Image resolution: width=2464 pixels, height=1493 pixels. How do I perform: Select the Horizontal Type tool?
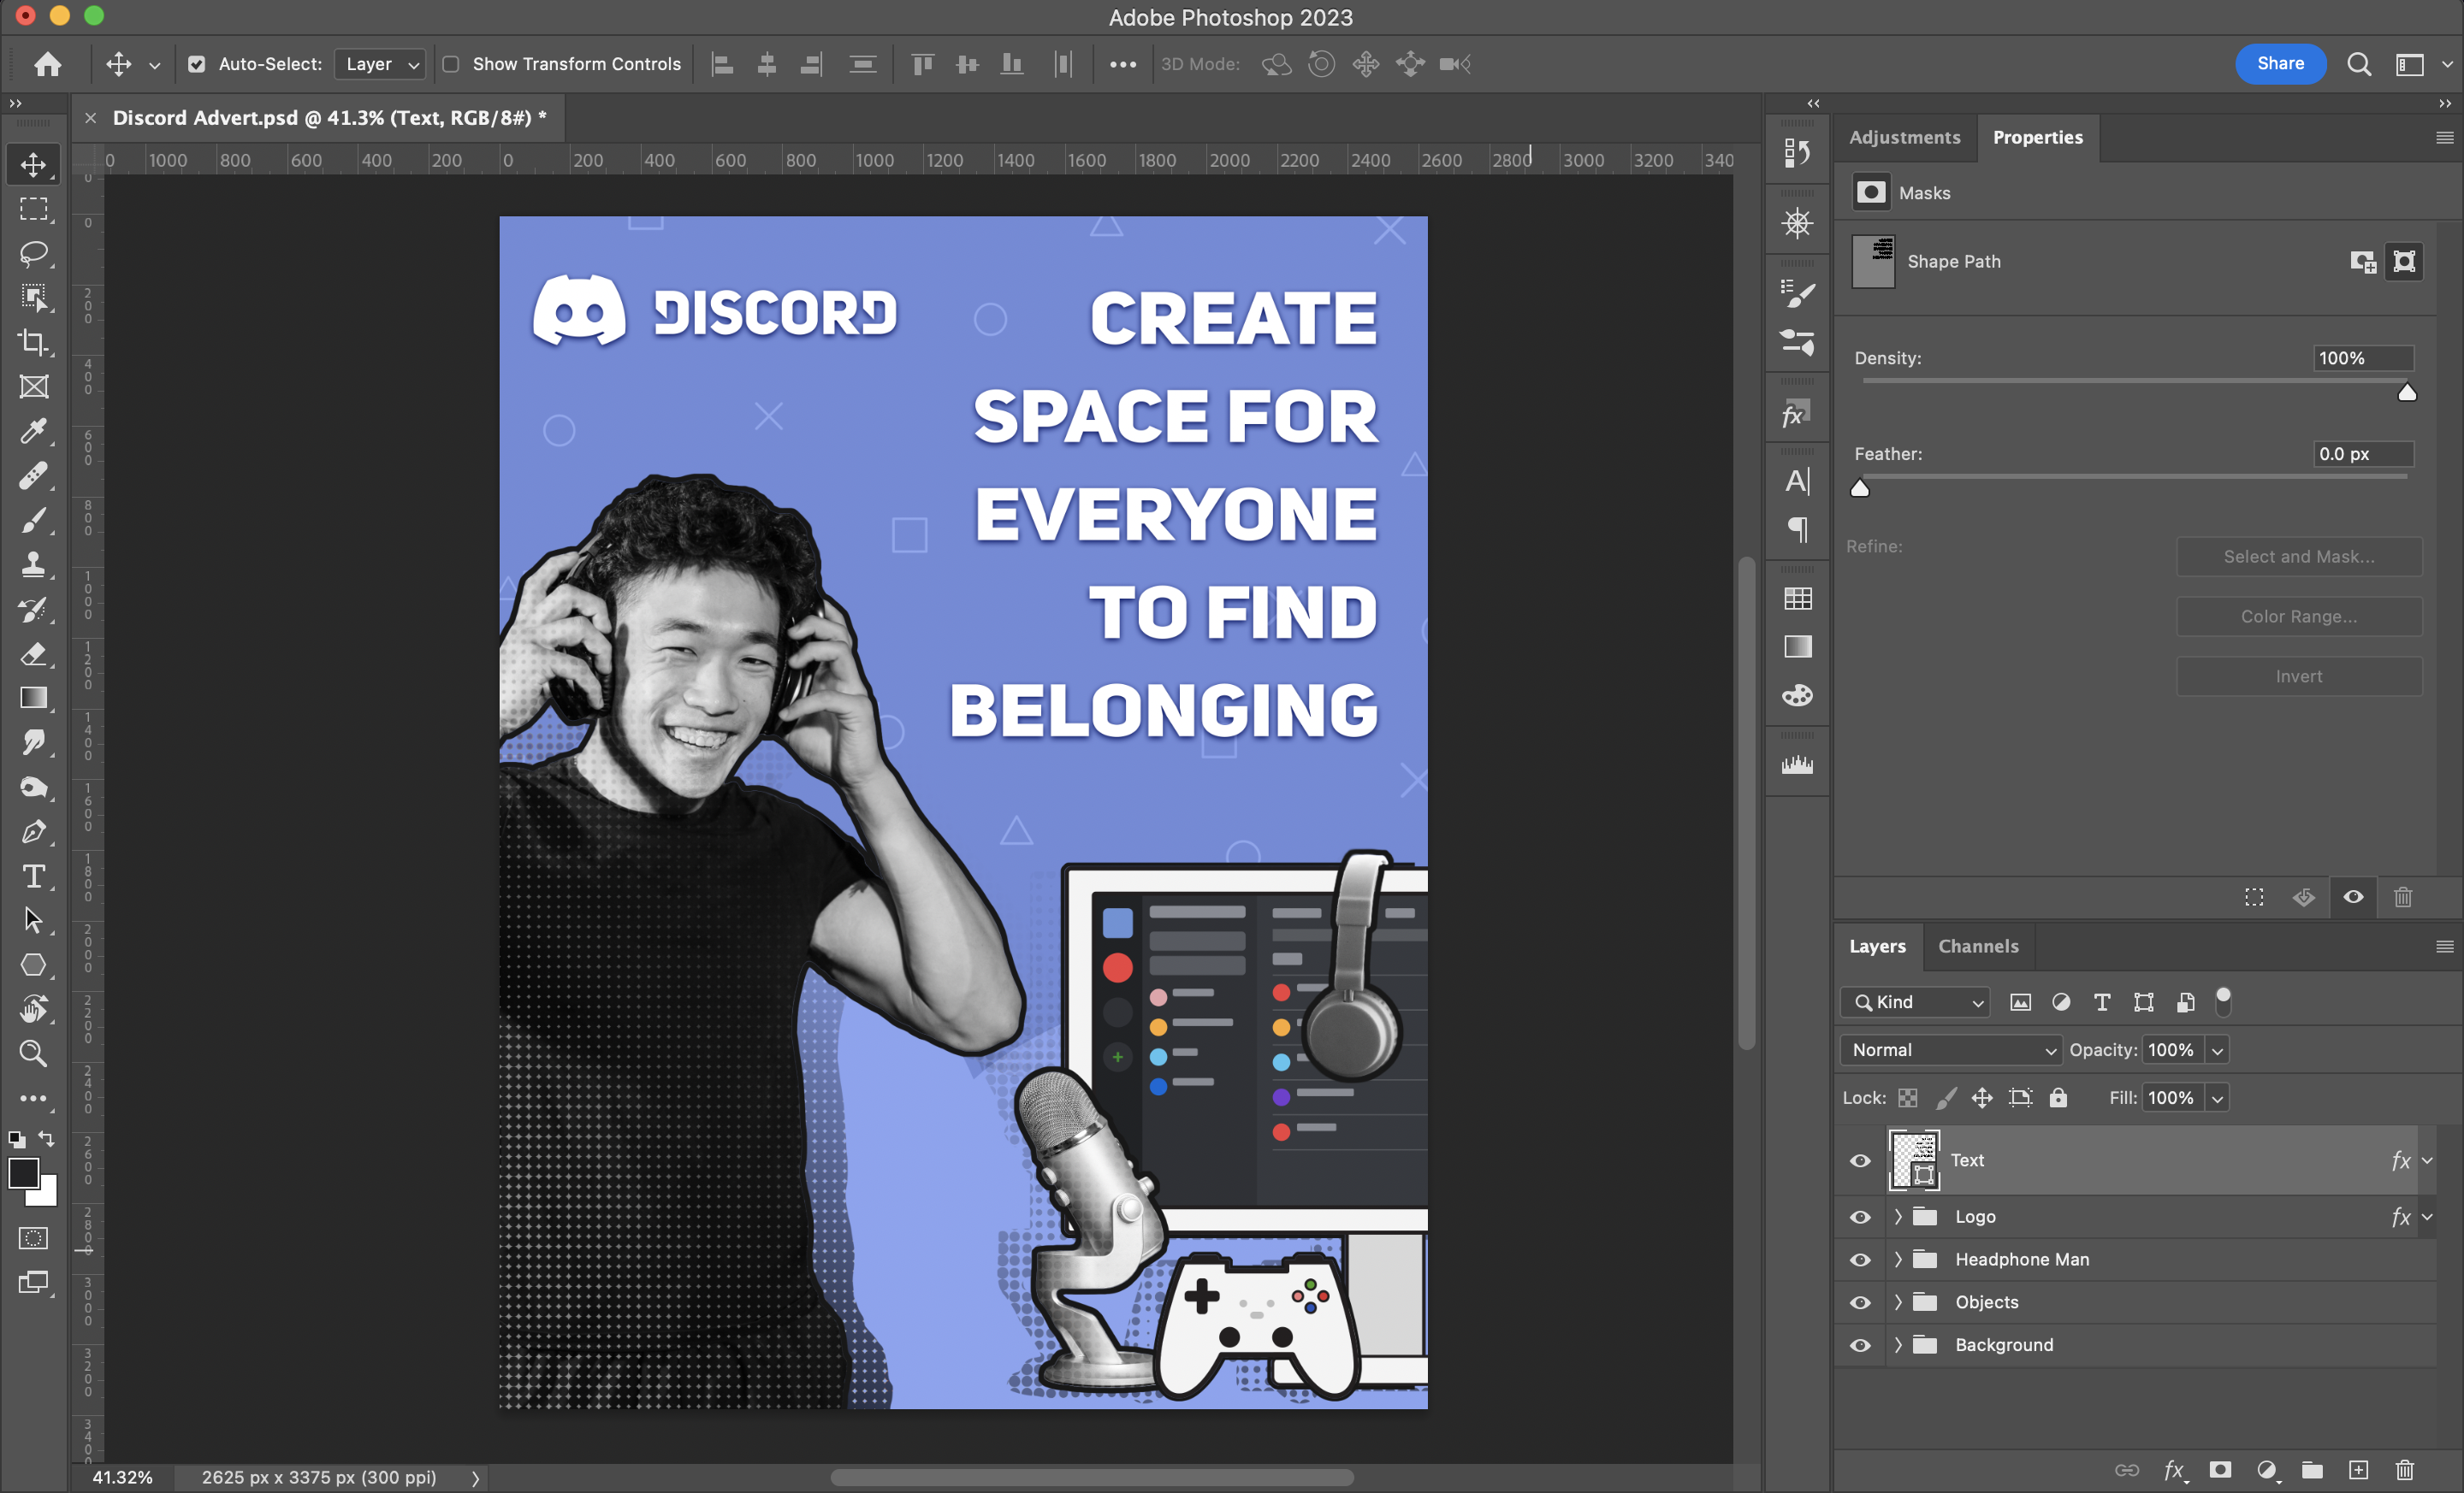[x=34, y=876]
